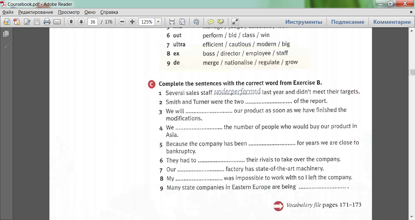This screenshot has height=220, width=415.
Task: Click the handwritten answer 'underperformed'
Action: 237,91
